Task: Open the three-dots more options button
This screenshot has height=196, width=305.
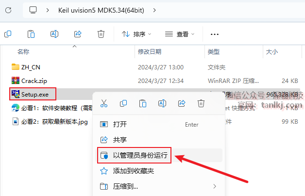Action: coord(215,34)
